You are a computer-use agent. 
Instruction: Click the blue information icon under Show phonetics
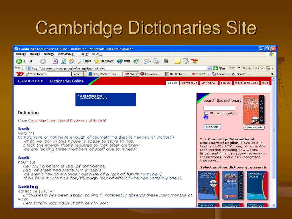[206, 117]
